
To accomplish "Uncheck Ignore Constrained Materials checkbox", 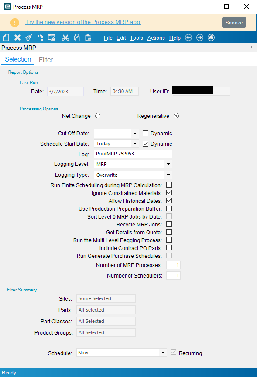I will [169, 193].
